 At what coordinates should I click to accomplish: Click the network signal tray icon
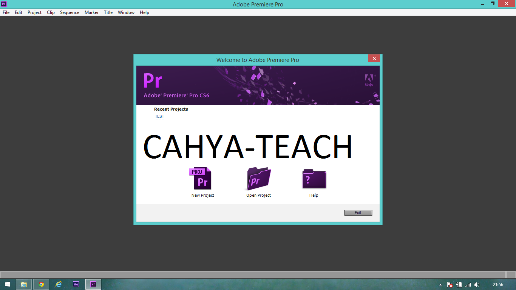(x=468, y=285)
